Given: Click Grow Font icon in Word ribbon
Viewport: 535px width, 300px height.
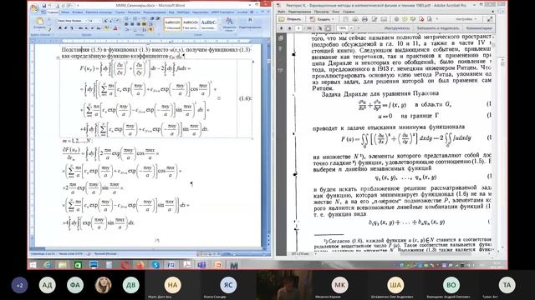Looking at the screenshot, I should [105, 21].
